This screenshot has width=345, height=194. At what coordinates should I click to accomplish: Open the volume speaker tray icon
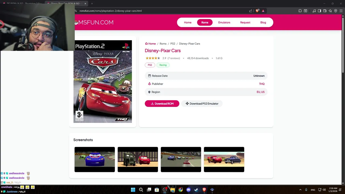tap(324, 190)
